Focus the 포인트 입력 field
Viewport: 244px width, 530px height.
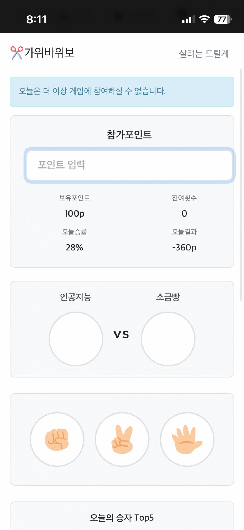(x=130, y=165)
